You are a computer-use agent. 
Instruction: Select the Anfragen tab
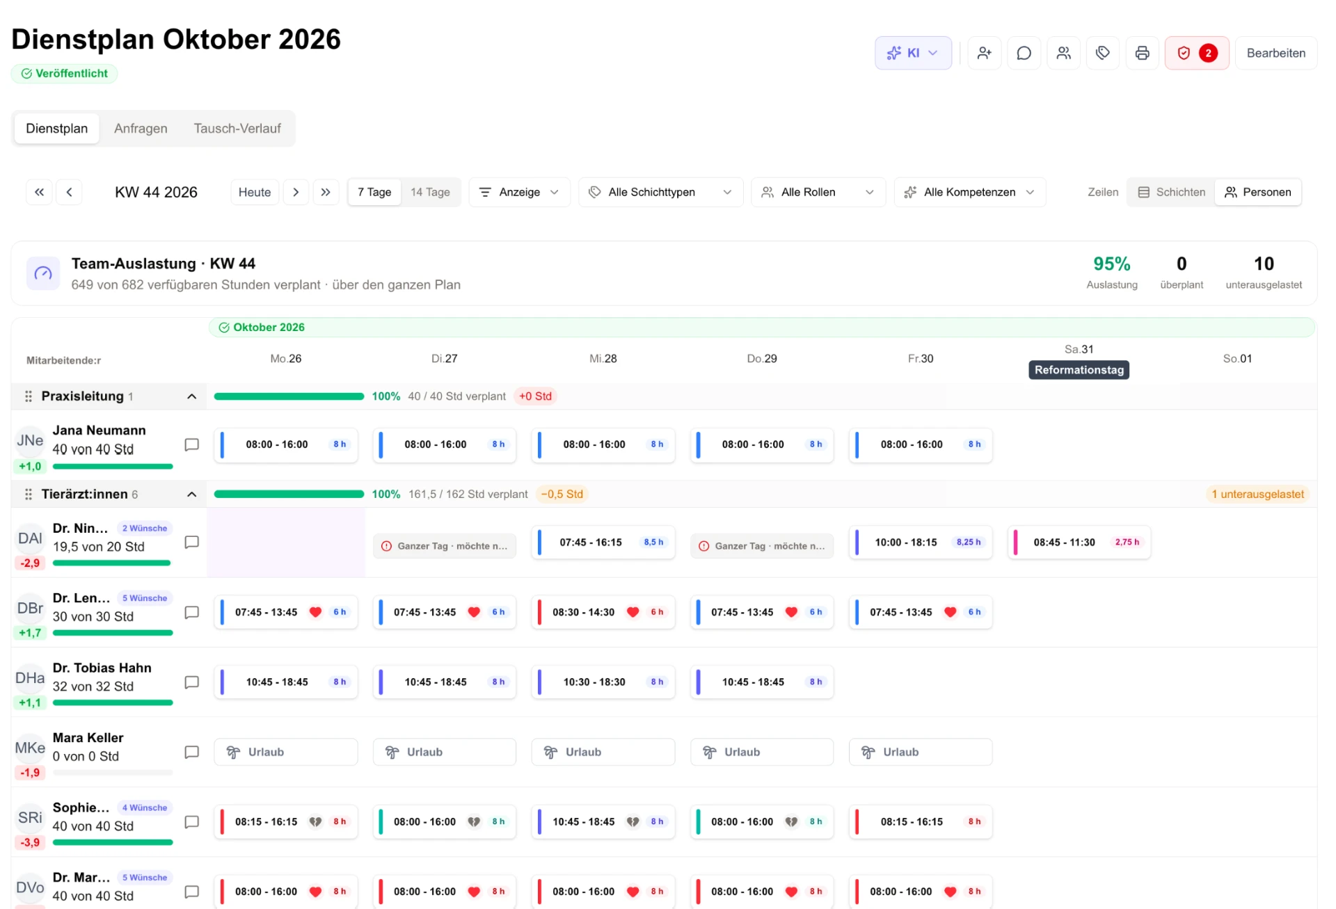pos(141,129)
